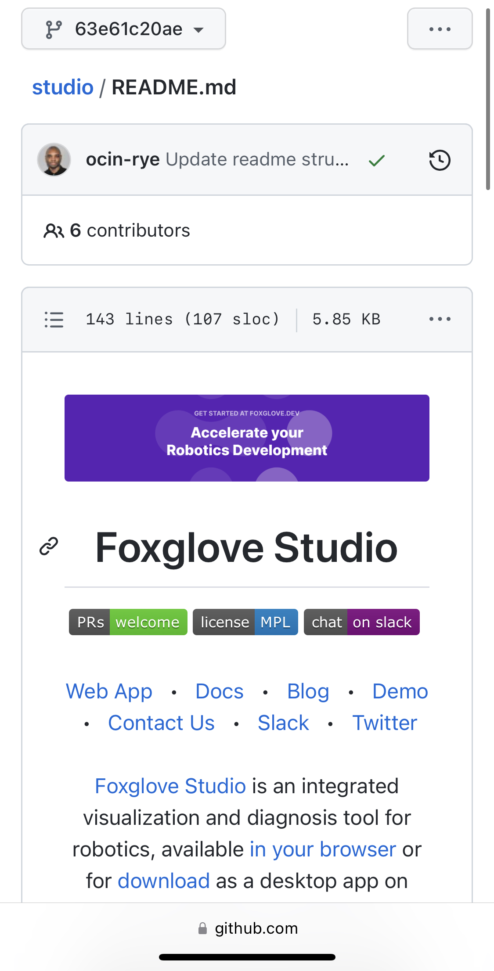Open the studio breadcrumb link
Image resolution: width=494 pixels, height=971 pixels.
click(x=63, y=87)
